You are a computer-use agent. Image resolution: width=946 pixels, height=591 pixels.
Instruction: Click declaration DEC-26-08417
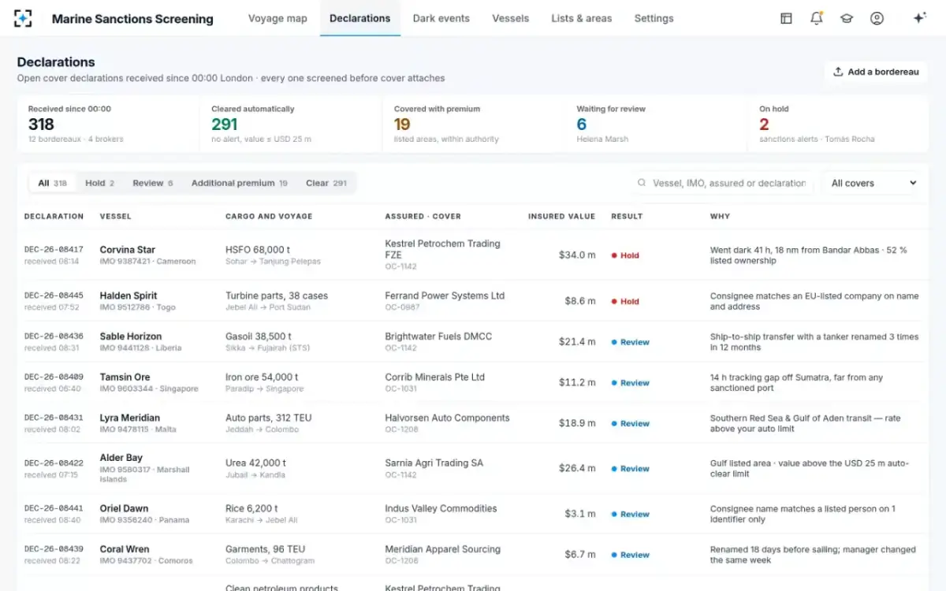54,250
